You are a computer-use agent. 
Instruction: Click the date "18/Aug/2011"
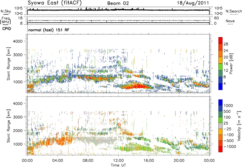coord(193,3)
